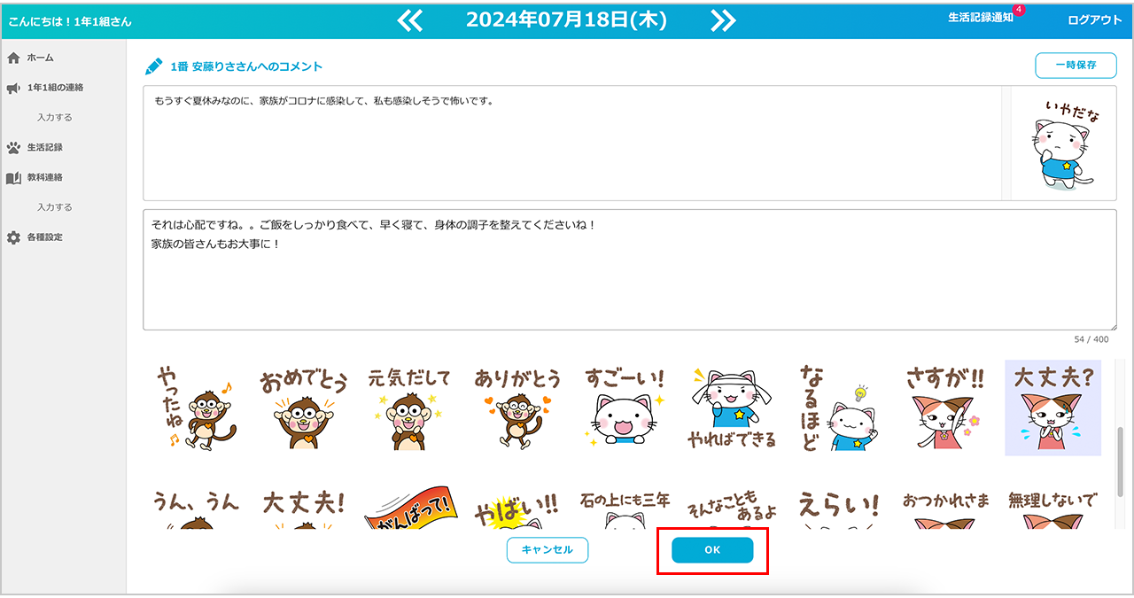Open 各種設定 settings menu
The width and height of the screenshot is (1134, 598).
pos(44,237)
